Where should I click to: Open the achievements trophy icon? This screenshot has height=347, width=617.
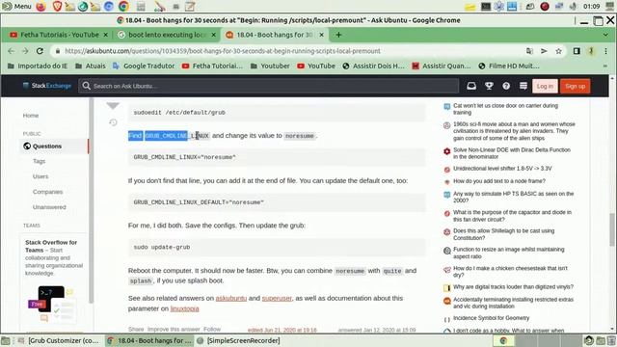(x=489, y=86)
